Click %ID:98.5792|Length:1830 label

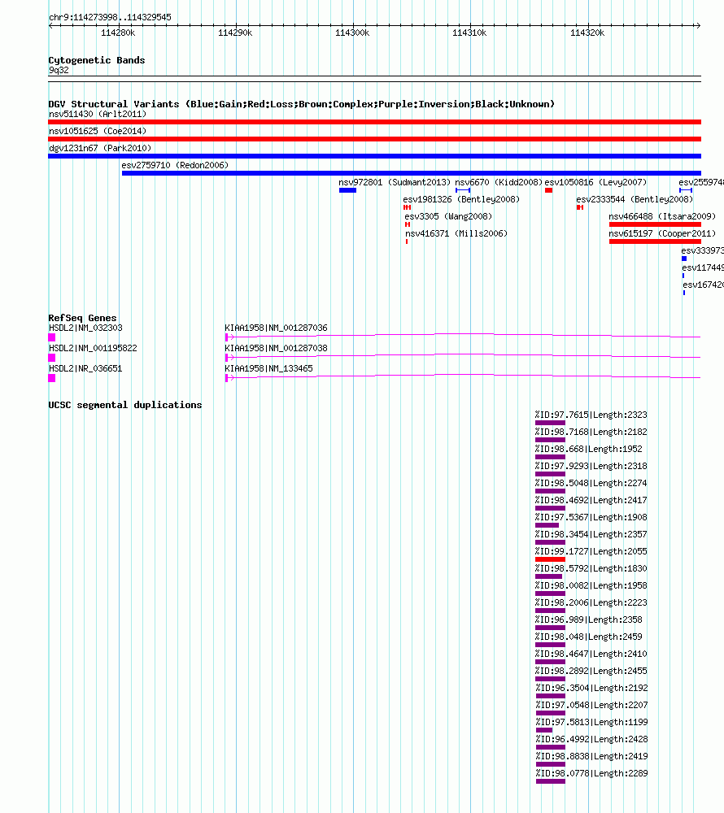coord(591,569)
